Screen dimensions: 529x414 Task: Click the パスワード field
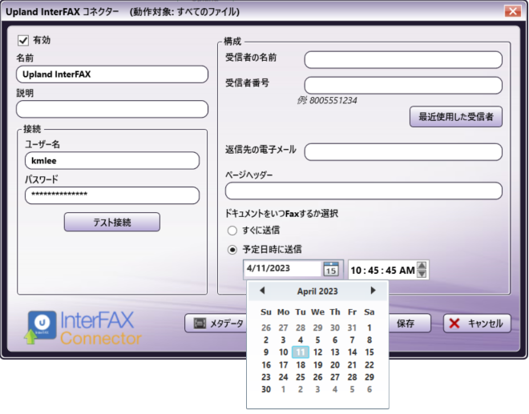click(112, 195)
